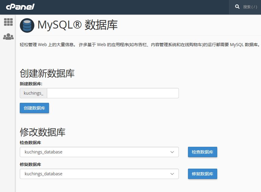Click the 创建新数据库 heading
The height and width of the screenshot is (192, 261).
[47, 73]
